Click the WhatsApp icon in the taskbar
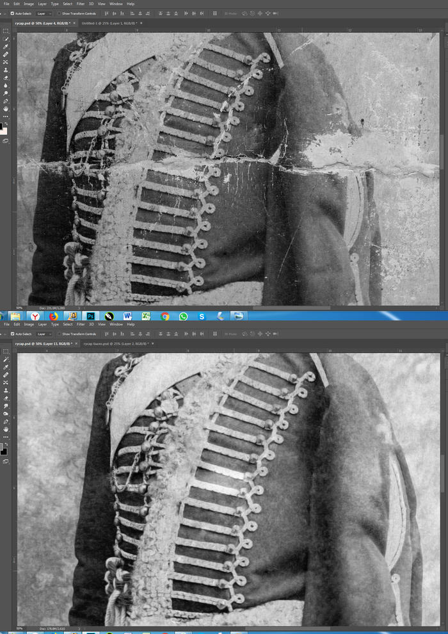448x634 pixels. coord(183,316)
